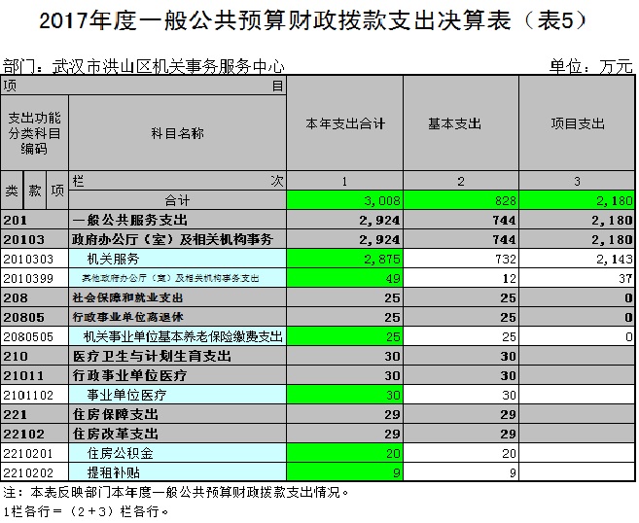Click the '机关事业单位基本养老保险缴费支出' cell
The width and height of the screenshot is (639, 523).
[x=182, y=336]
